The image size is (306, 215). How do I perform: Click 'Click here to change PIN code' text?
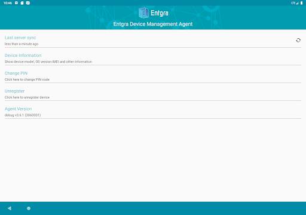click(27, 79)
